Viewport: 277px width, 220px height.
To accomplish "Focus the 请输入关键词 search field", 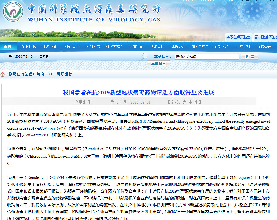I will point(207,57).
